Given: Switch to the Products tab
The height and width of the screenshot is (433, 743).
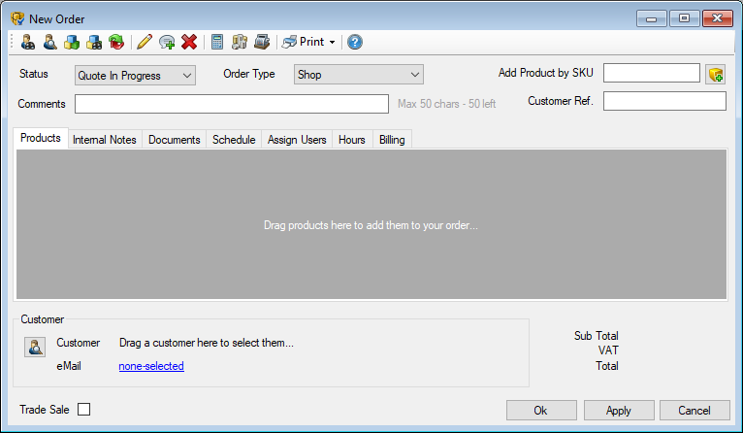Looking at the screenshot, I should point(41,138).
